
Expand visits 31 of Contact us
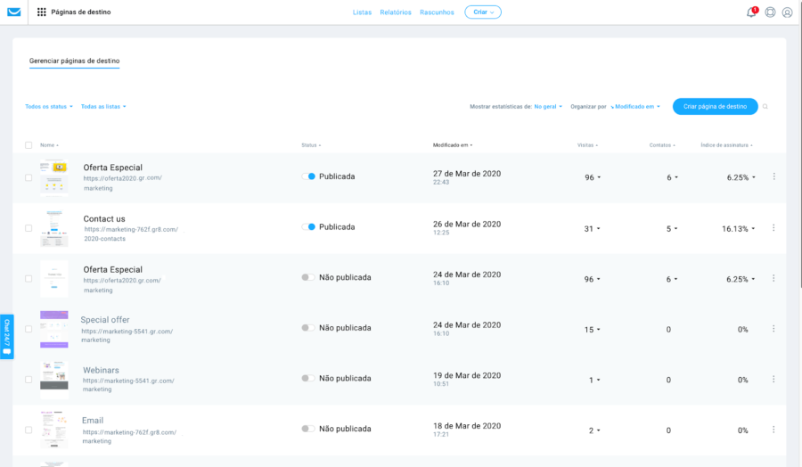click(x=593, y=229)
